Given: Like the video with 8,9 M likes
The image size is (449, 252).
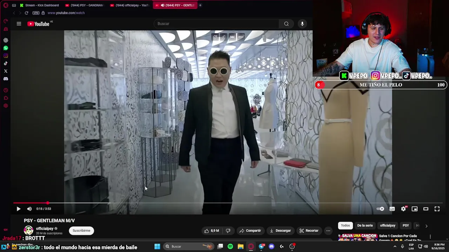Looking at the screenshot, I should click(212, 231).
